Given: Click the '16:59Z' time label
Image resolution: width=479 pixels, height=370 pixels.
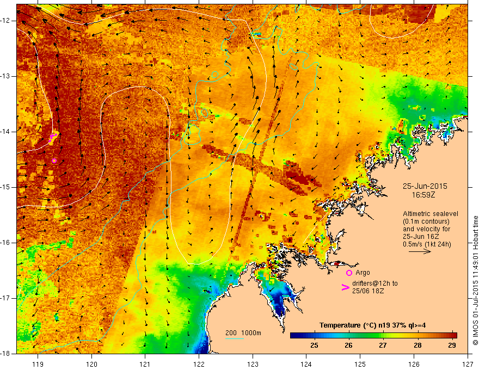Looking at the screenshot, I should point(423,195).
